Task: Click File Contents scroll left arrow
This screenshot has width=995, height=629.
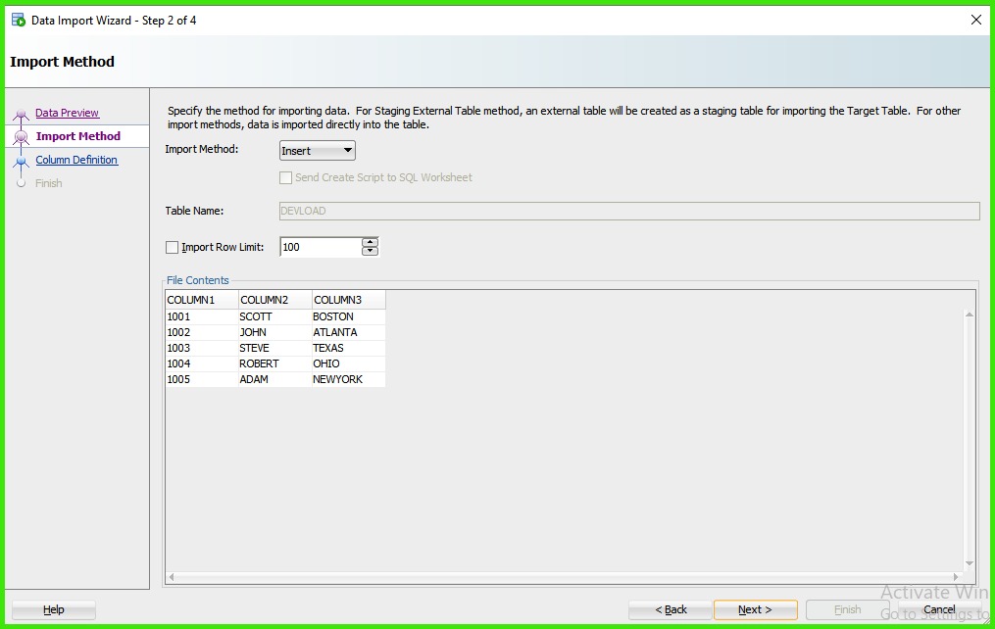Action: [x=172, y=577]
